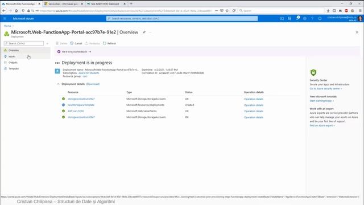Screen dimensions: 364x205
Task: Focus the Firefox search bar
Action: 281,11
